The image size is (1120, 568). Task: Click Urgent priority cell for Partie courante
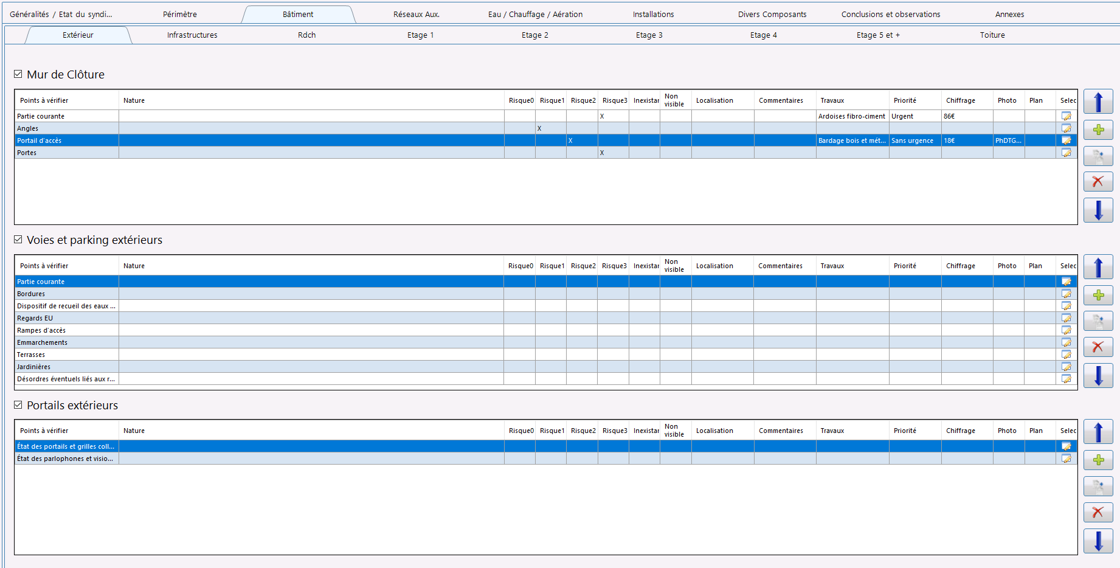coord(915,116)
